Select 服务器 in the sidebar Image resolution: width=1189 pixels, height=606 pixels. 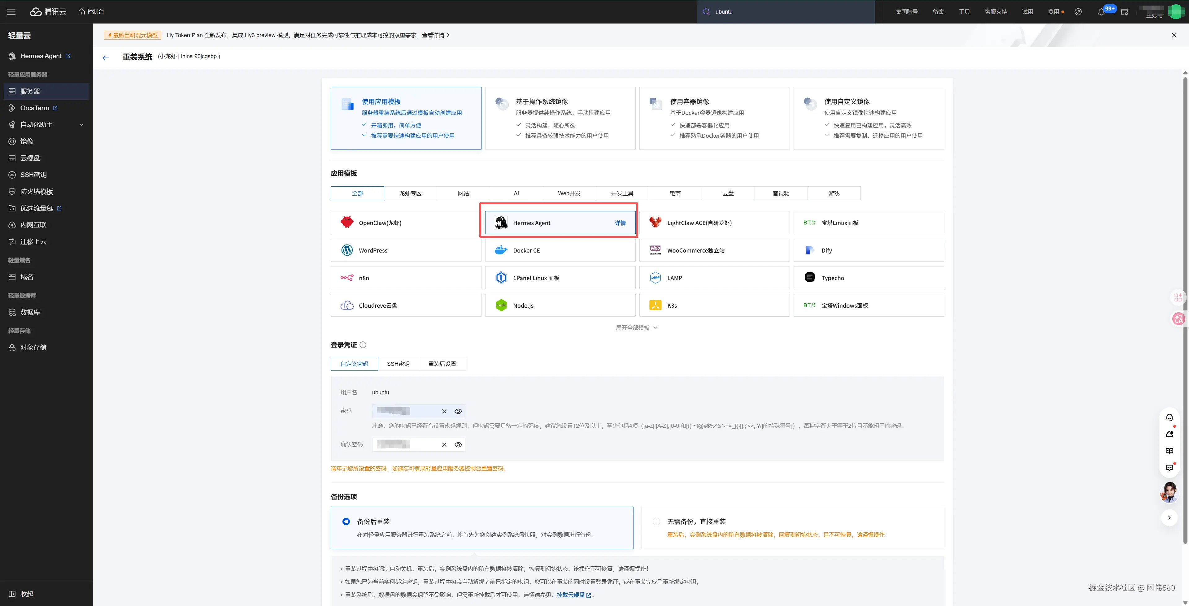coord(46,91)
